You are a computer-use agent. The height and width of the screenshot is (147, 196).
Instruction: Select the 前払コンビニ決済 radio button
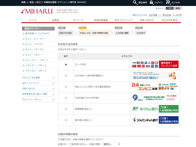(x=66, y=87)
